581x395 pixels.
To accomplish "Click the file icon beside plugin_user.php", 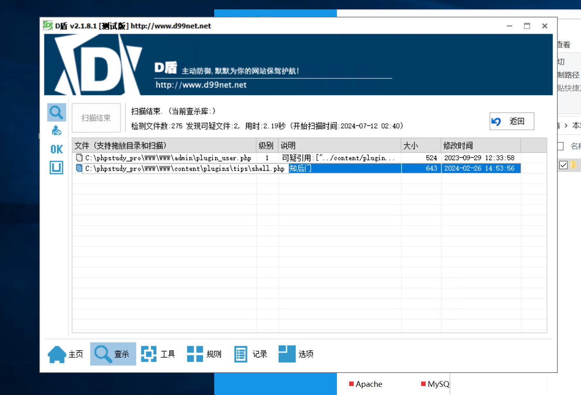I will pos(79,158).
